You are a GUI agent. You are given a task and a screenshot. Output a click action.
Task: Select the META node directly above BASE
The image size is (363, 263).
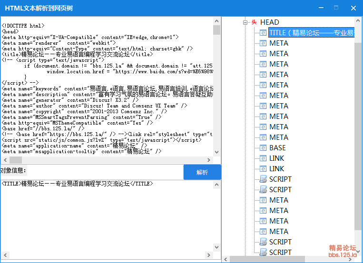click(279, 137)
